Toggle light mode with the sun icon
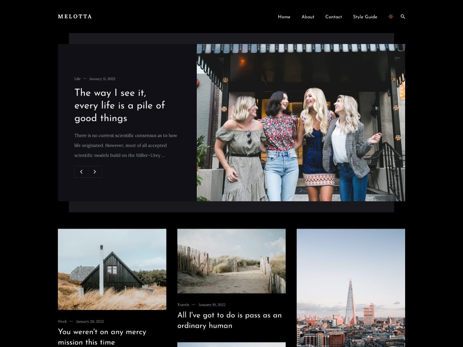463x347 pixels. [x=390, y=17]
